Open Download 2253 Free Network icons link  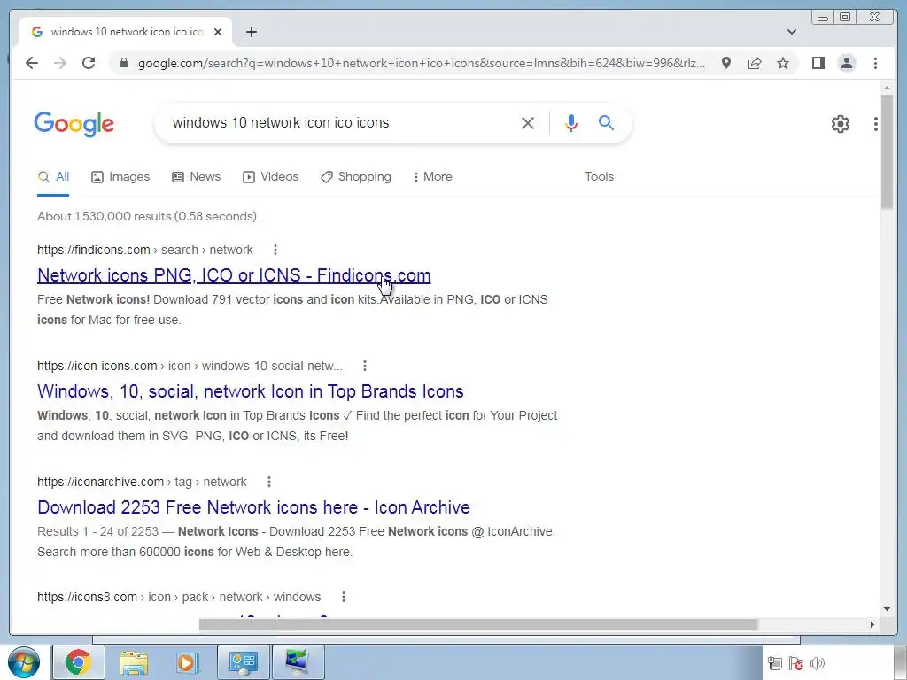pos(253,507)
